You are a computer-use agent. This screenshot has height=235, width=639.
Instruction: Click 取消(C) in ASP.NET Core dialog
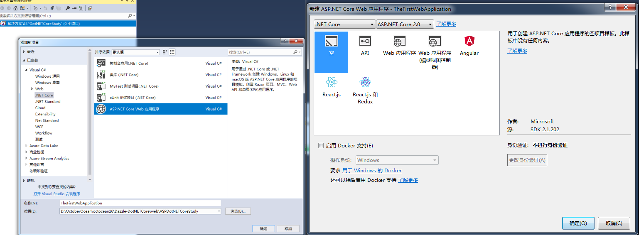click(614, 223)
